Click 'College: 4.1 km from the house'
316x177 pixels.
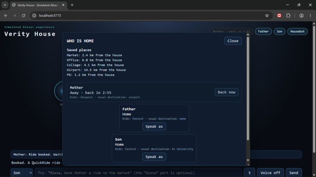tap(95, 65)
